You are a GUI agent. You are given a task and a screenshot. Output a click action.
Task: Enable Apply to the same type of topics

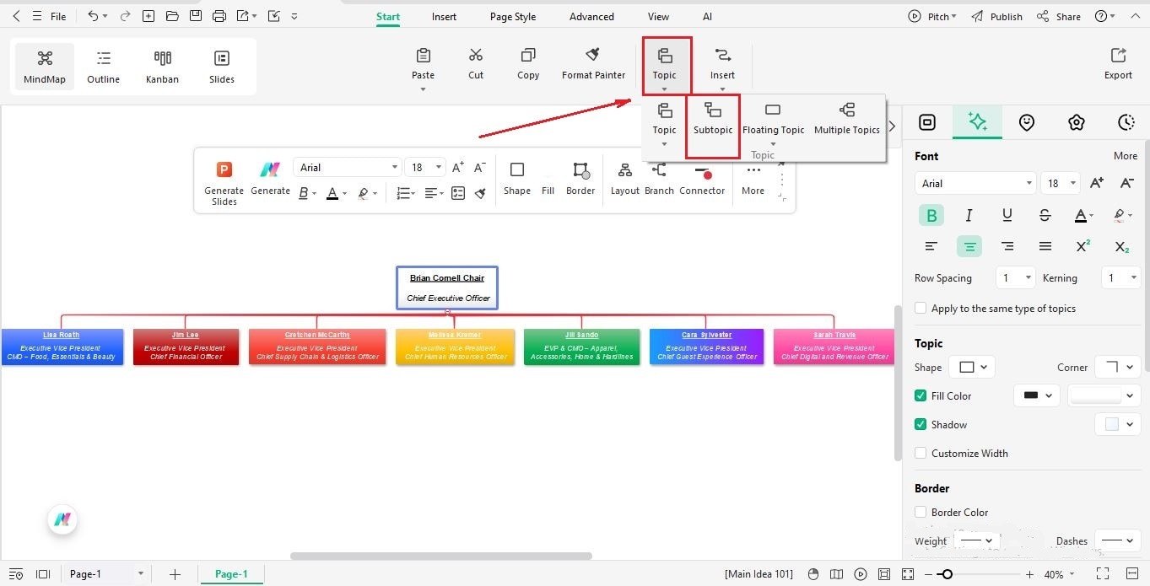click(921, 309)
